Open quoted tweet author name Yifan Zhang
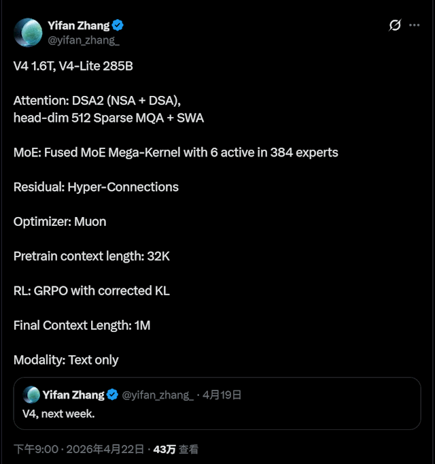 pyautogui.click(x=73, y=395)
